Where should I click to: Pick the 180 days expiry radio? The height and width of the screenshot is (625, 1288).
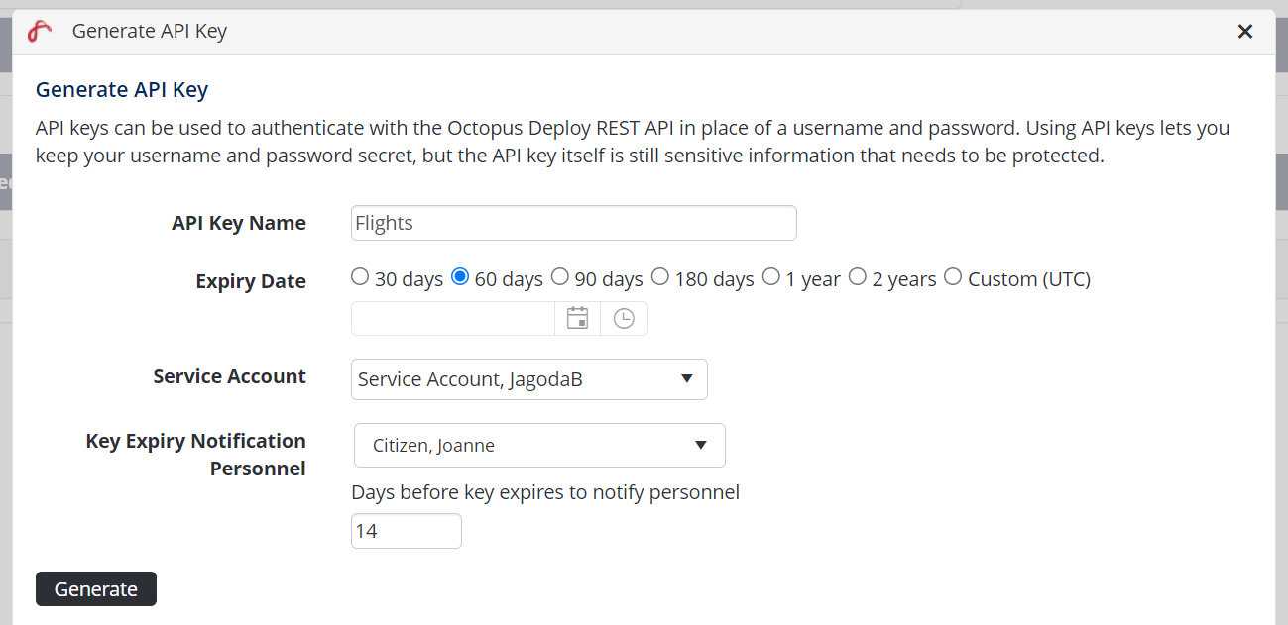click(x=660, y=278)
